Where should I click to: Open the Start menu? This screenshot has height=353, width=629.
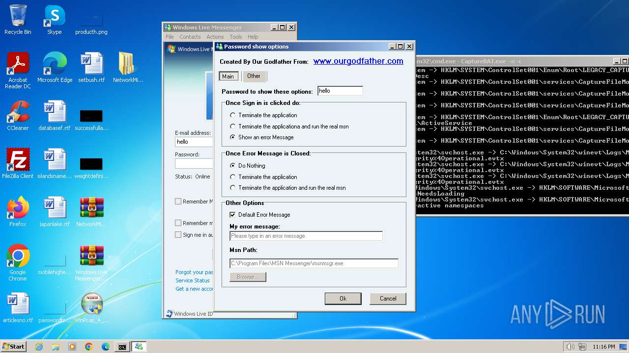pos(14,347)
